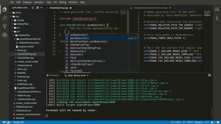This screenshot has height=124, width=221.
Task: Change UTF-8 encoding in status bar
Action: pos(190,122)
